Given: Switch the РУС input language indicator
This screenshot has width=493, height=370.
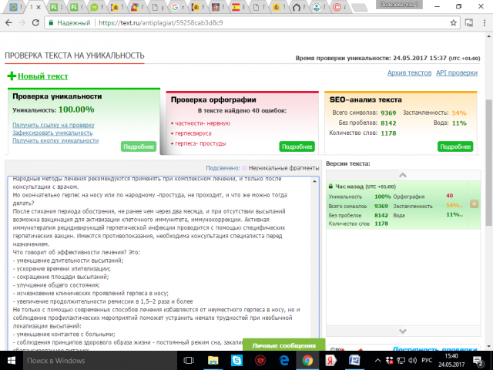Looking at the screenshot, I should tap(427, 360).
